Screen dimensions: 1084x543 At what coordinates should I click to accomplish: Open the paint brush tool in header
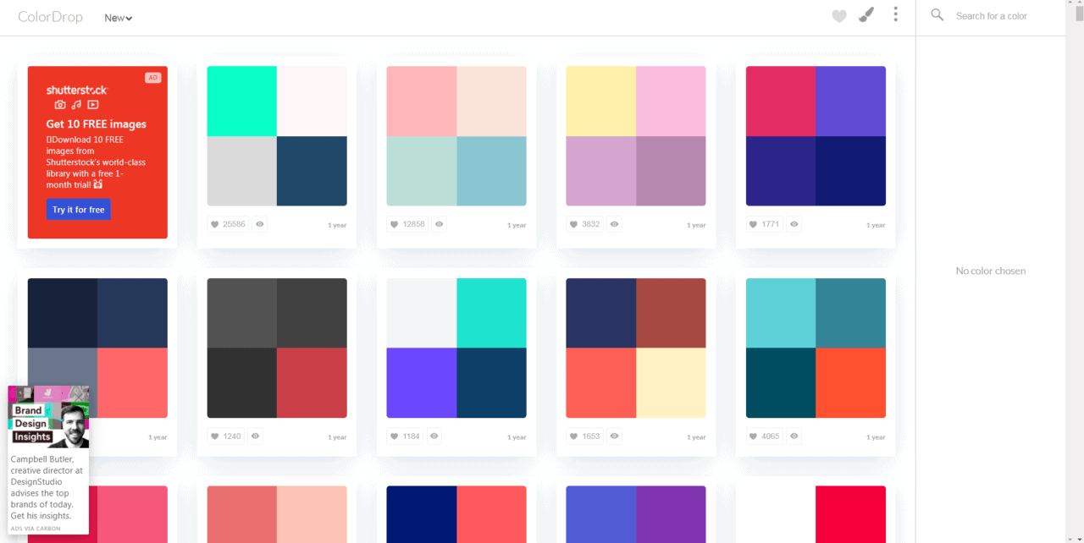[866, 14]
